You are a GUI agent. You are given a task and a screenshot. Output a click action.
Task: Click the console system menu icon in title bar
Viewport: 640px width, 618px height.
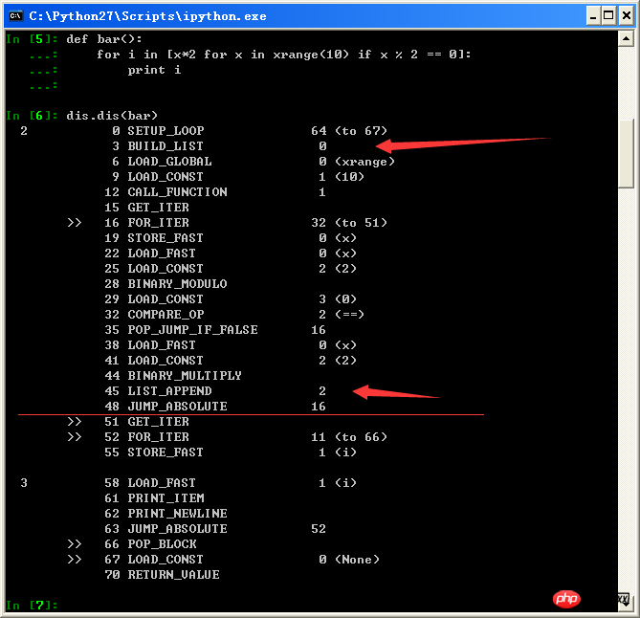pyautogui.click(x=16, y=16)
